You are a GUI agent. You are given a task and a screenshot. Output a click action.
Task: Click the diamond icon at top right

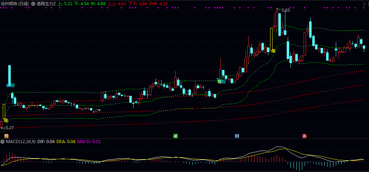tap(365, 4)
